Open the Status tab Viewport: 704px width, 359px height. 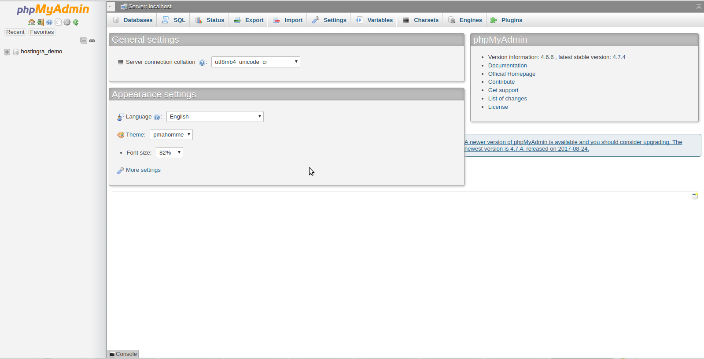coord(210,20)
